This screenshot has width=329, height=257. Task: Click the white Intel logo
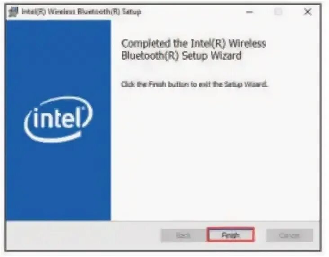(x=58, y=119)
